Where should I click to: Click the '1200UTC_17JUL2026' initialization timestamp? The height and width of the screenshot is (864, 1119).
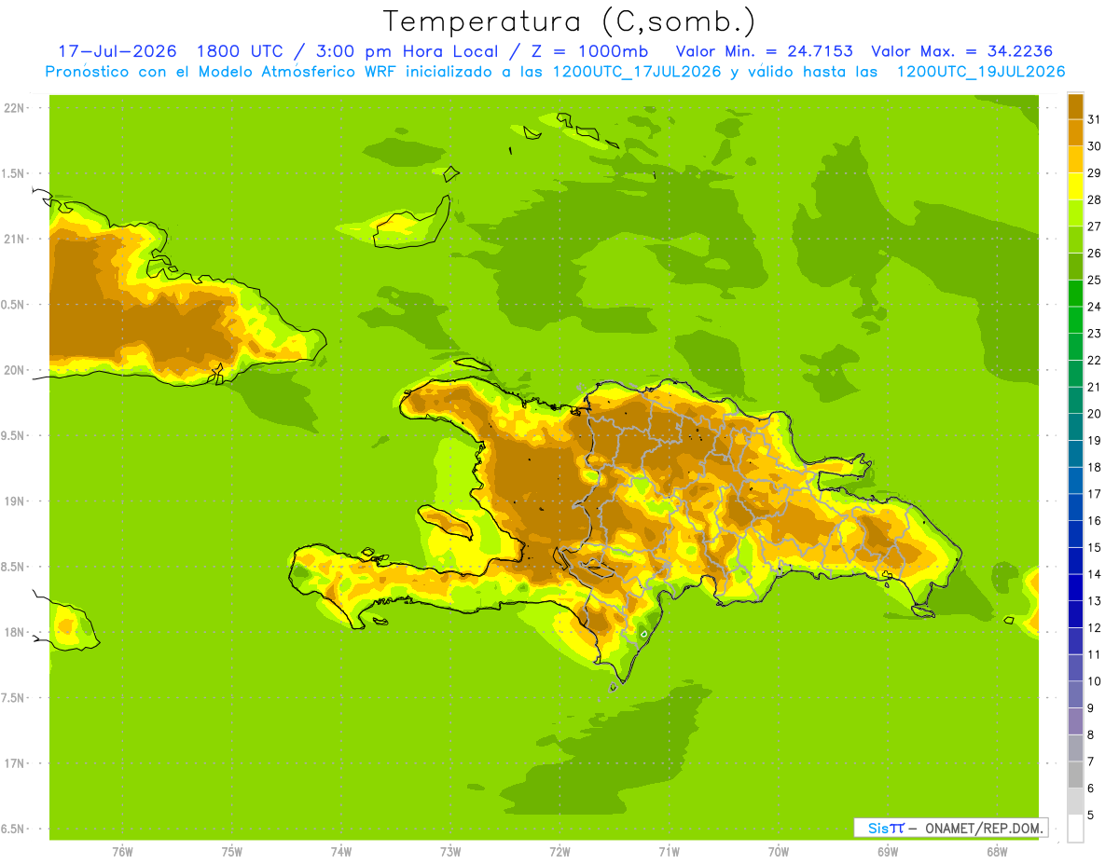637,72
